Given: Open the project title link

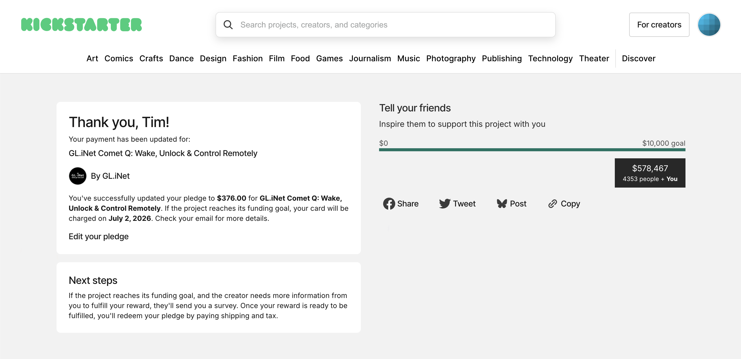Looking at the screenshot, I should tap(163, 153).
